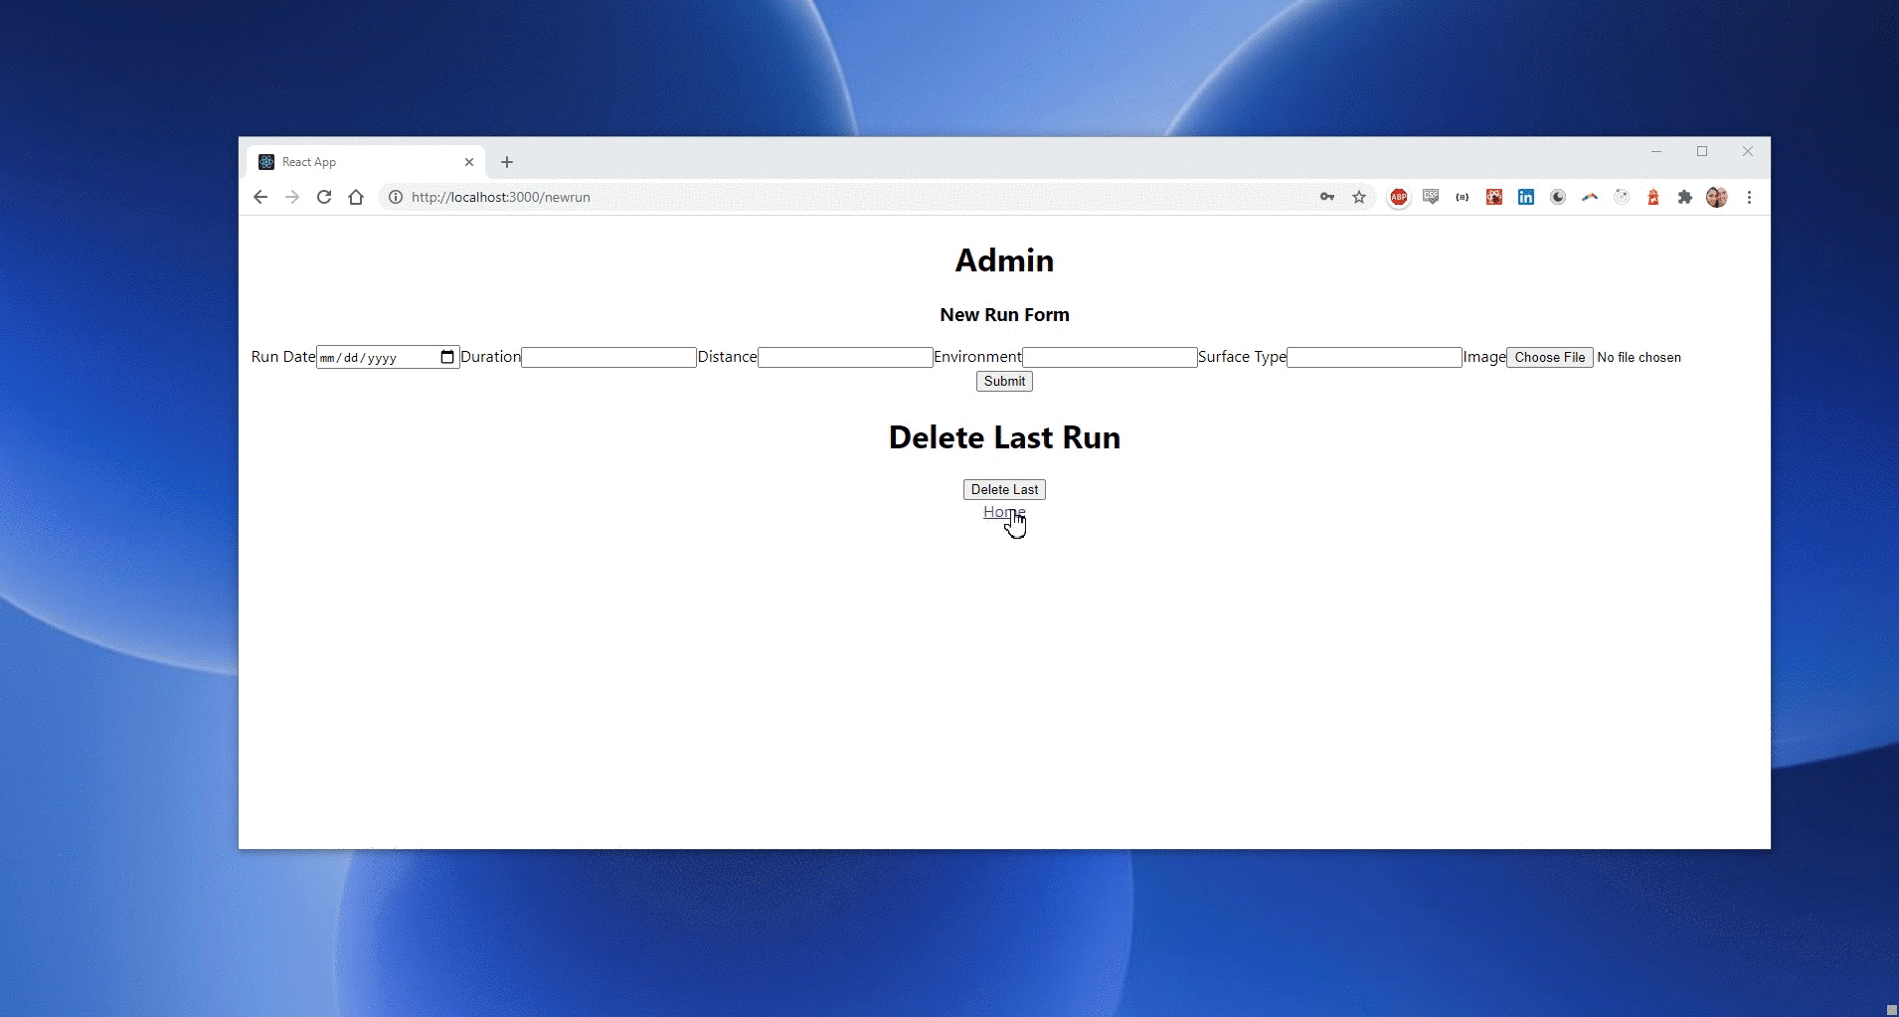Screen dimensions: 1899x1017
Task: Click the address bar URL localhost:3000/newrun
Action: [501, 197]
